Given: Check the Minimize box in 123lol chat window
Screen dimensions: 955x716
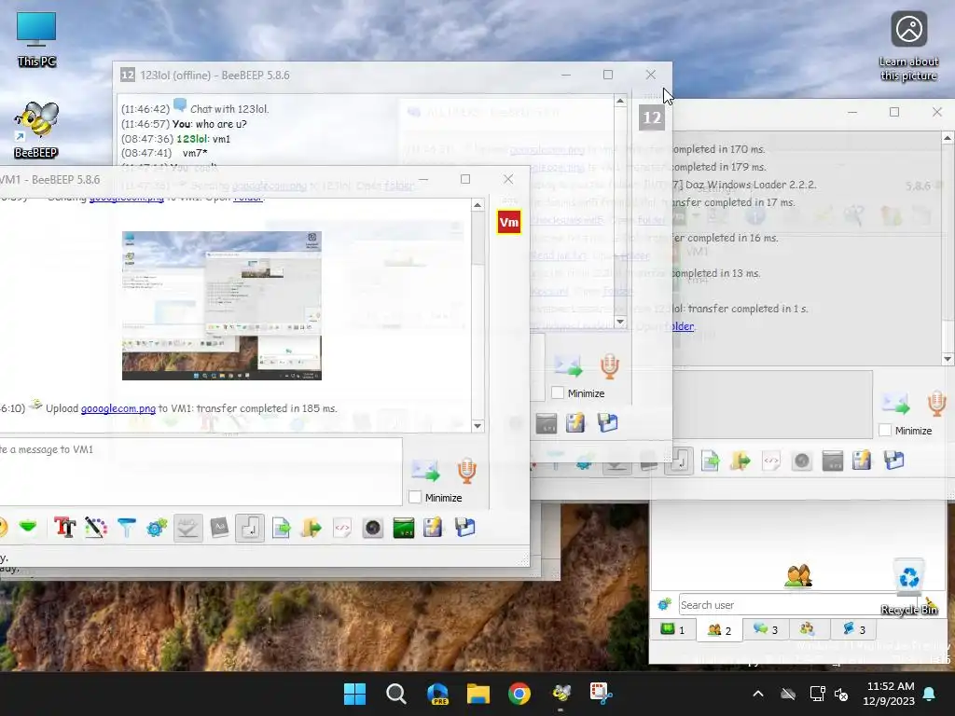Looking at the screenshot, I should pos(558,393).
